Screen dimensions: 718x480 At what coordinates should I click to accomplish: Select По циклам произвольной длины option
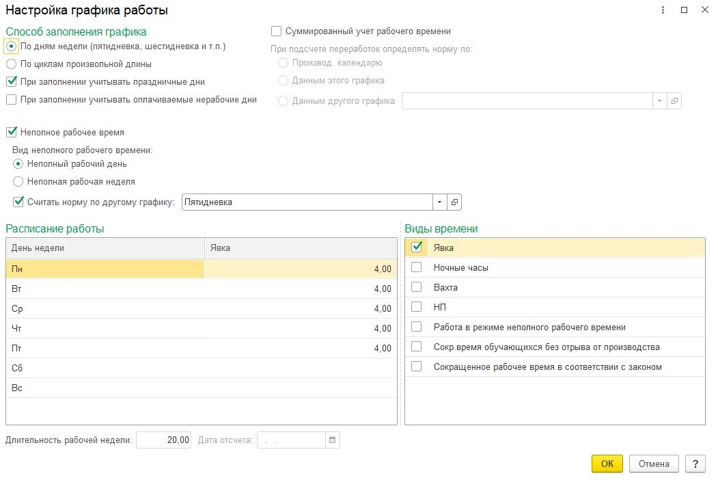pos(11,64)
